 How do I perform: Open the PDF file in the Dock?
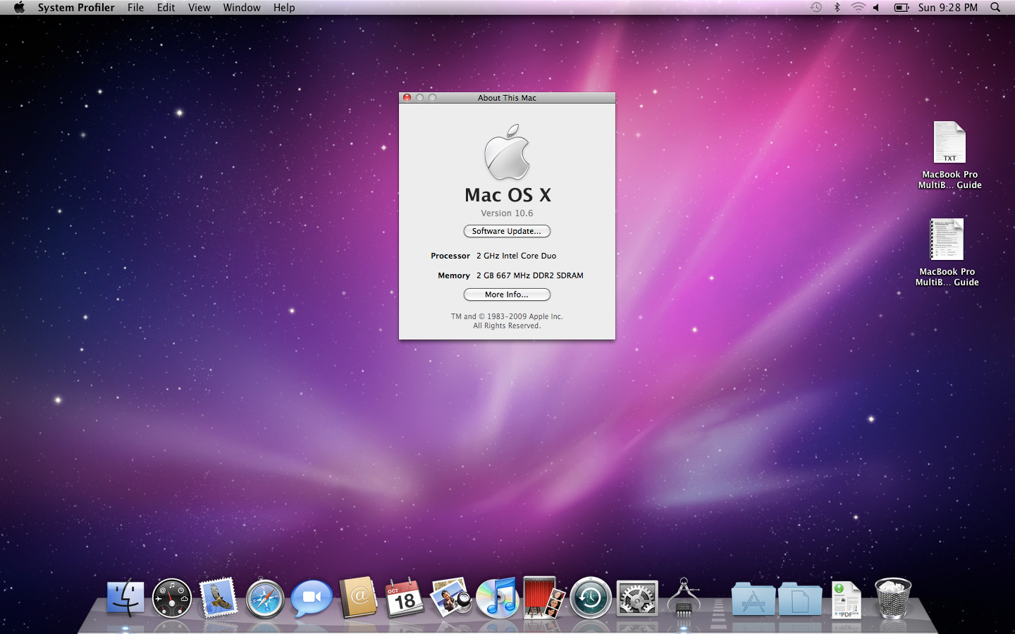pos(847,599)
